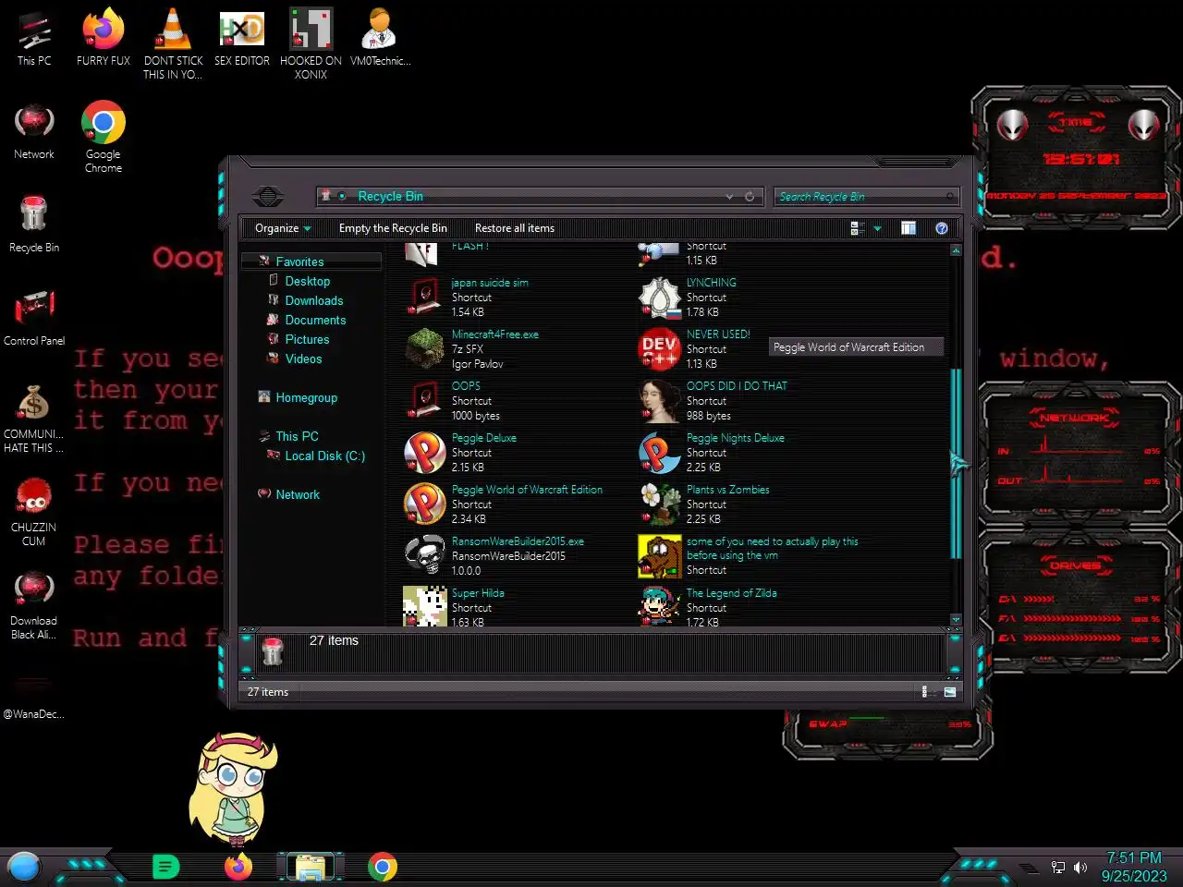Open the change view options arrow
Screen dimensions: 1183x887
[x=877, y=228]
